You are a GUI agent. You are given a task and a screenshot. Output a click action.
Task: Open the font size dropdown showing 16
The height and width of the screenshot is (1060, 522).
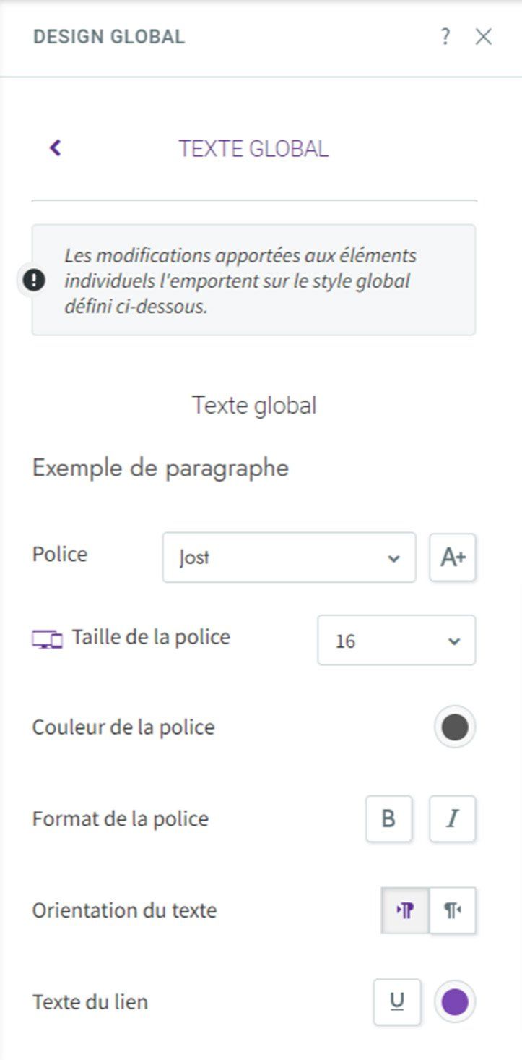click(396, 640)
